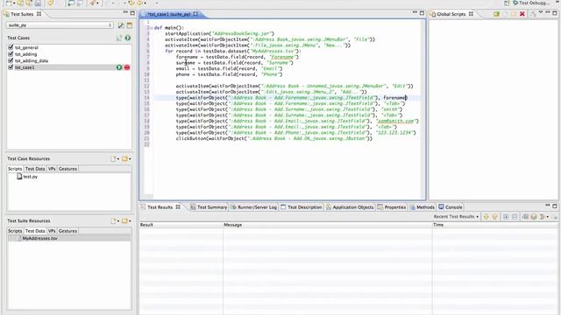
Task: Click new resource icon in Test Suite Resources
Action: point(113,221)
